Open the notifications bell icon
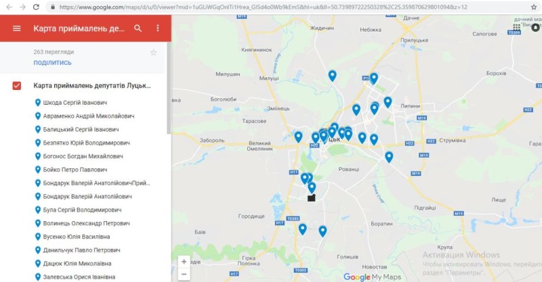 point(535,28)
